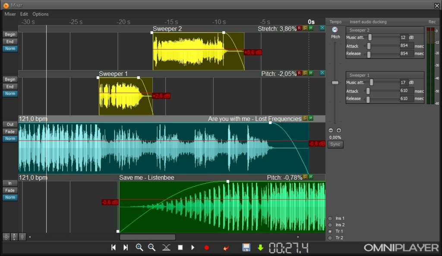
Task: Click Sweeper 2 Release slider handle
Action: 369,54
